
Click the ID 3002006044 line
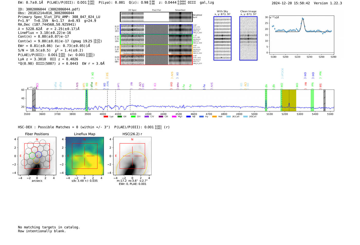point(49,9)
